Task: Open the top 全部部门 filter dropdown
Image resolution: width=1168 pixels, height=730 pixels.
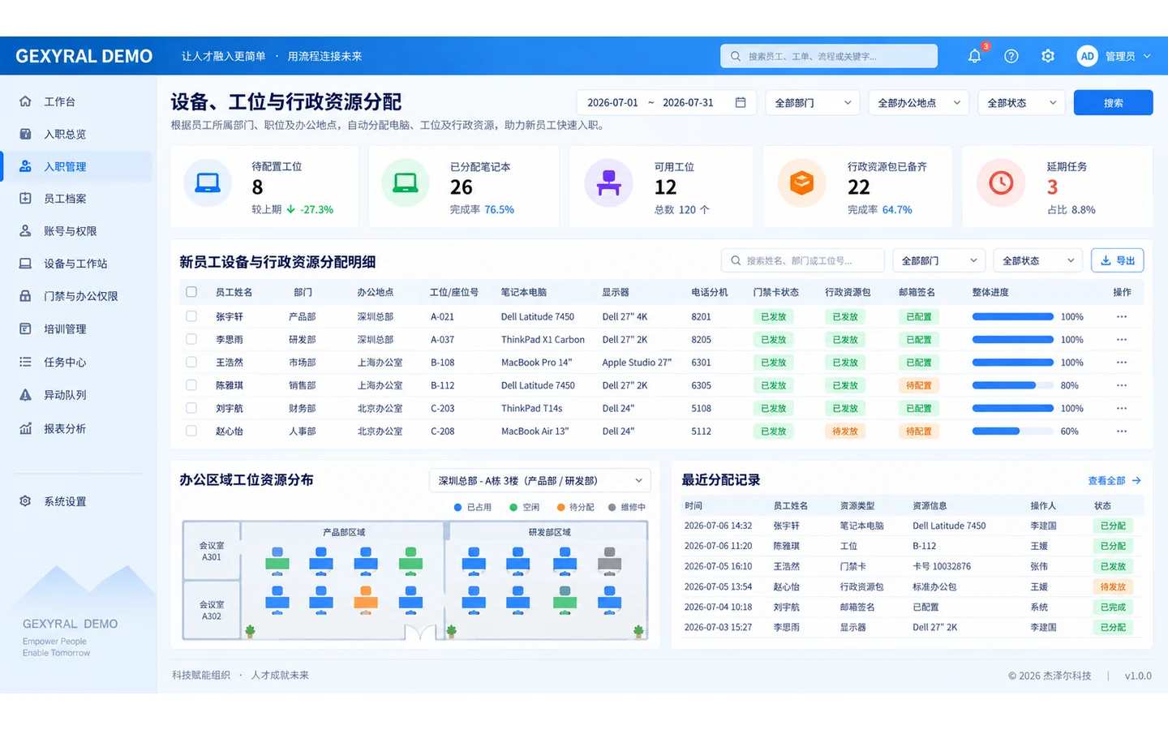Action: (x=813, y=103)
